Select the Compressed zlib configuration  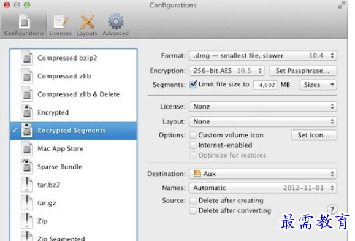[74, 76]
